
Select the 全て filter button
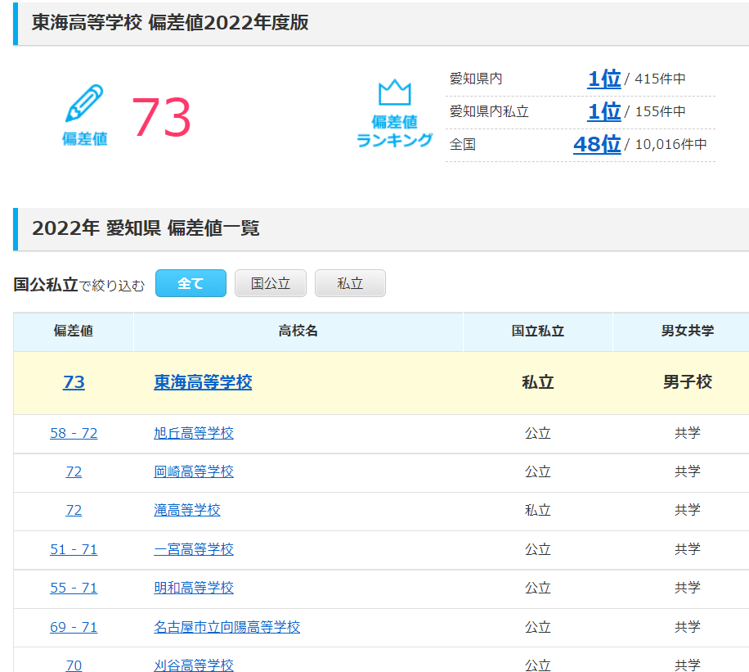(x=191, y=283)
